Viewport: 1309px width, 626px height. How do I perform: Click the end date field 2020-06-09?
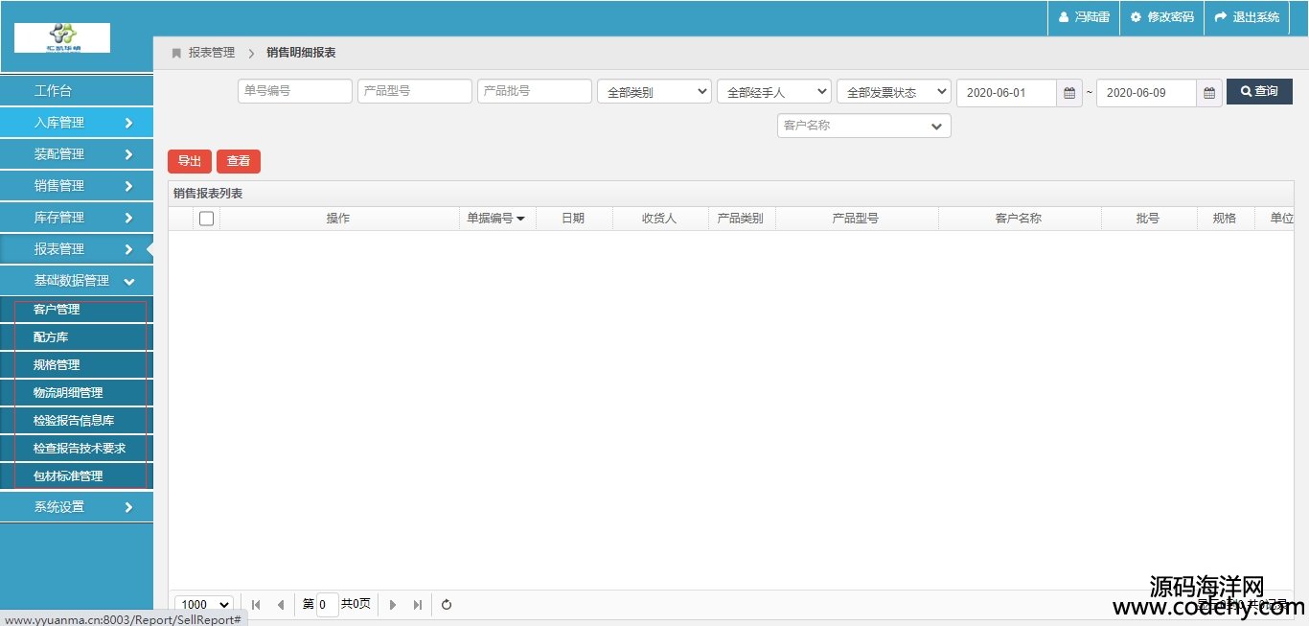click(1146, 93)
